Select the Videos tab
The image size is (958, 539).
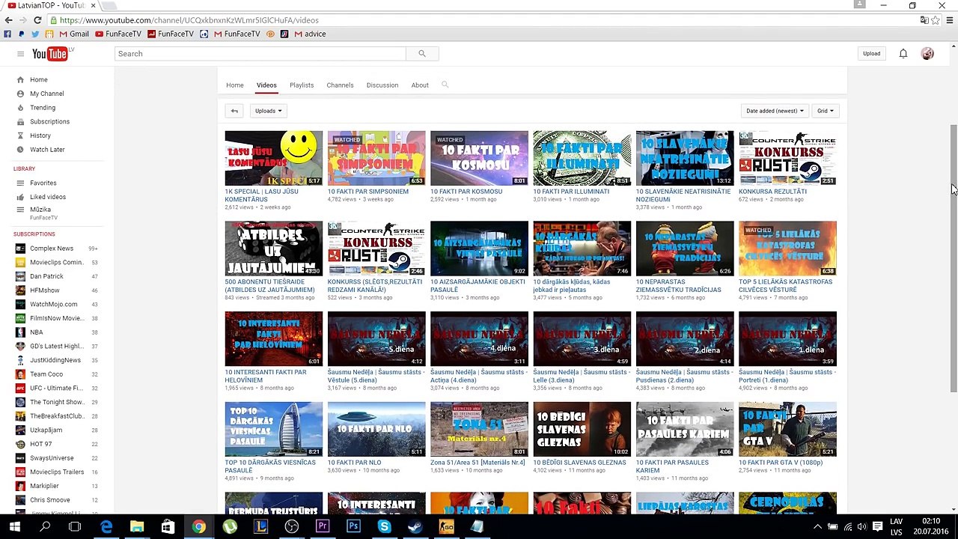(x=266, y=85)
